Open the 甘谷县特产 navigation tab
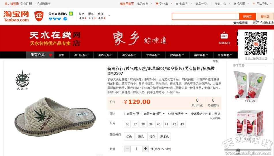Screen dimensions: 274x156 coord(153,55)
